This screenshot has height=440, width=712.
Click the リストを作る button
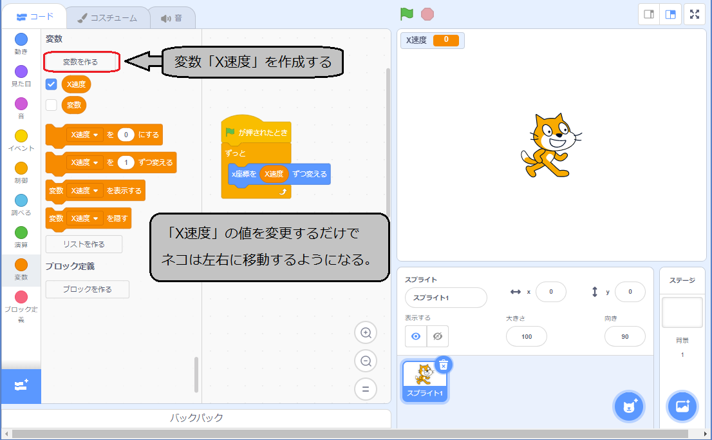click(x=84, y=244)
